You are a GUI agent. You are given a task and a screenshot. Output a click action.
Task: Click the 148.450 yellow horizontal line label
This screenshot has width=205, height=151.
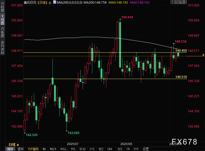pos(181,51)
